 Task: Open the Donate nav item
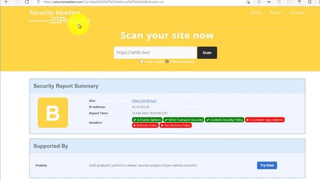point(297,12)
